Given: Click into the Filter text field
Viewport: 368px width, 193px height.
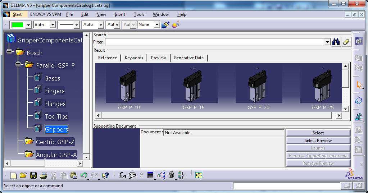Looking at the screenshot, I should click(215, 42).
